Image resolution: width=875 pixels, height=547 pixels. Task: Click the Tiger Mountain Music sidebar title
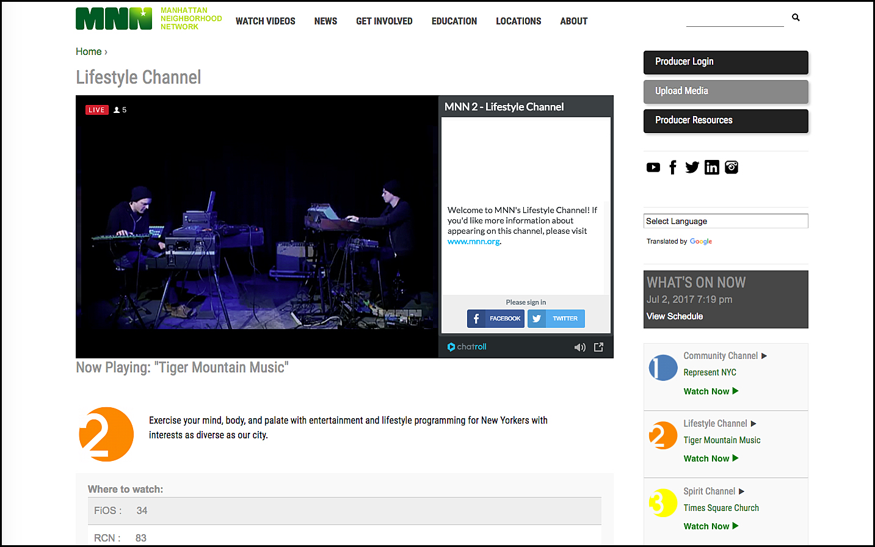[722, 440]
